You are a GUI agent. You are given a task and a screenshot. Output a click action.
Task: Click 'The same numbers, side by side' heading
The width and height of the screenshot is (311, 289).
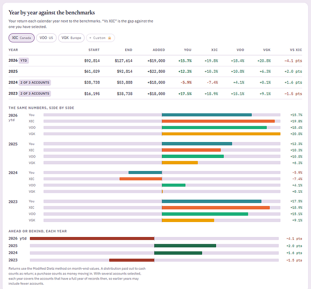coord(41,108)
